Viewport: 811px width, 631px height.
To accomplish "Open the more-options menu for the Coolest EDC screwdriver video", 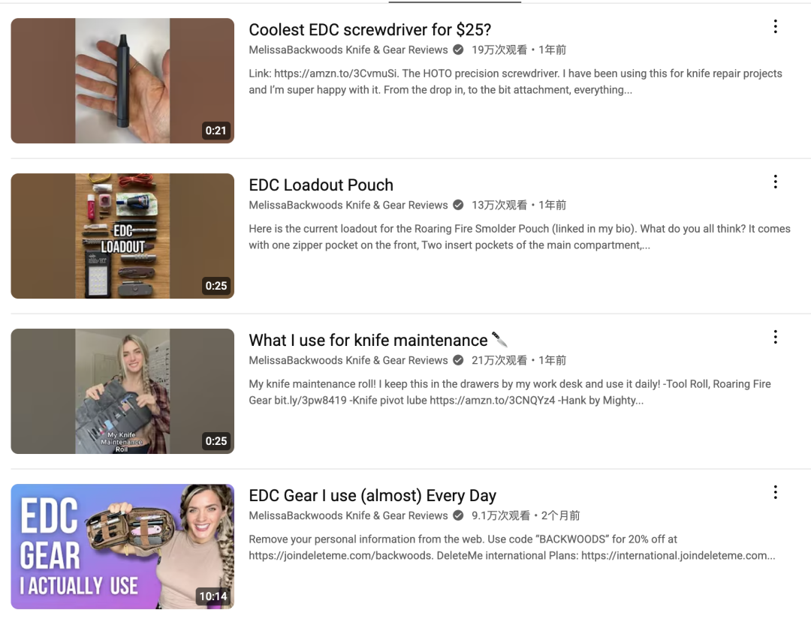I will (775, 26).
